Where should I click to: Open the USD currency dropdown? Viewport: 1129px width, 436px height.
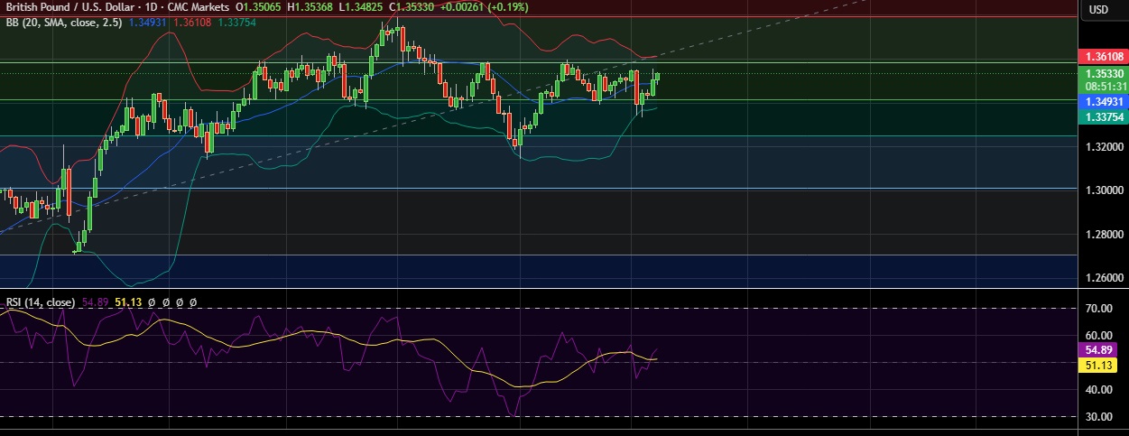(1098, 10)
